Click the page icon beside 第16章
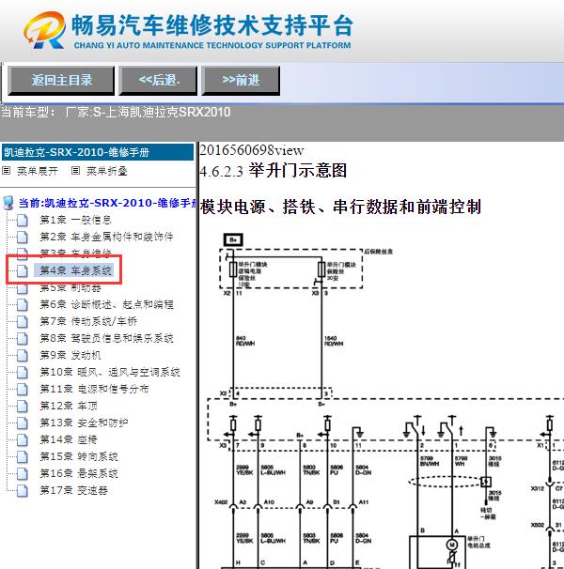Viewport: 564px width, 569px height. (x=23, y=473)
